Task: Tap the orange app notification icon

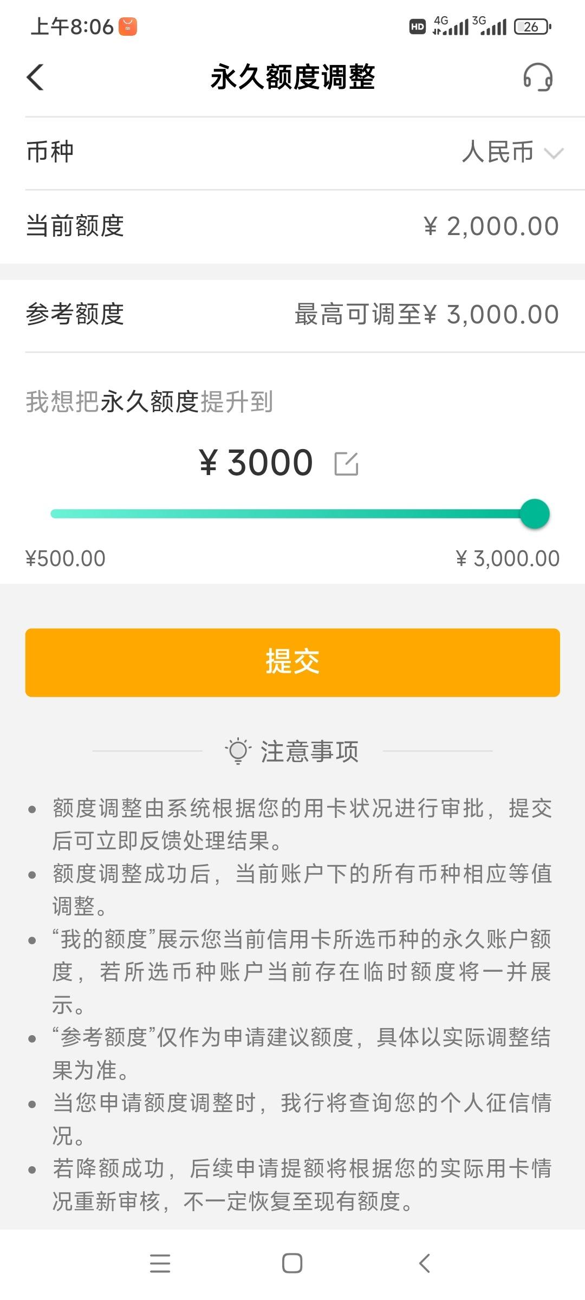Action: point(128,27)
